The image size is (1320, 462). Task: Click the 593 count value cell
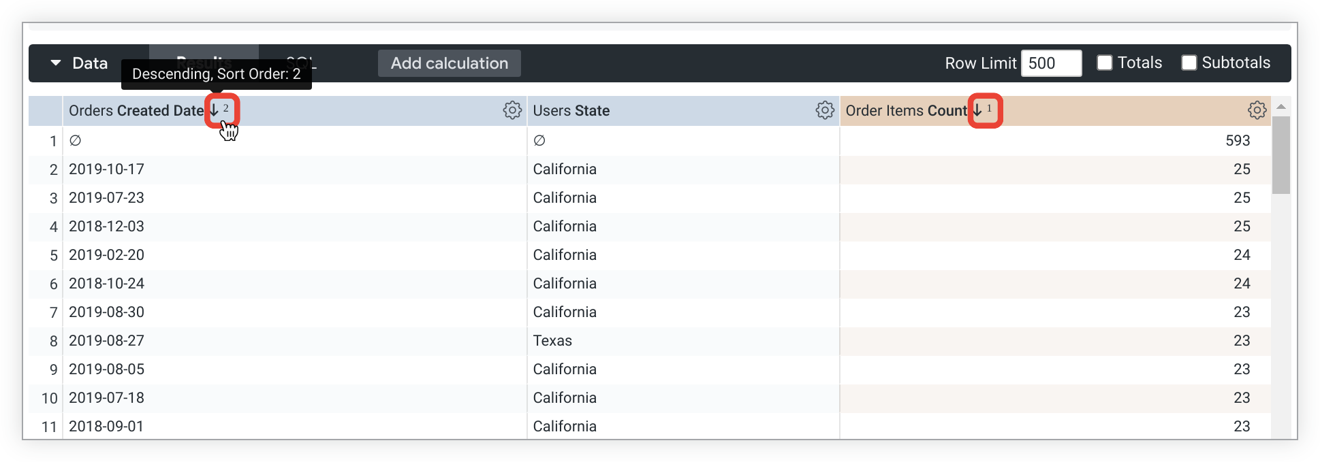click(x=1238, y=141)
